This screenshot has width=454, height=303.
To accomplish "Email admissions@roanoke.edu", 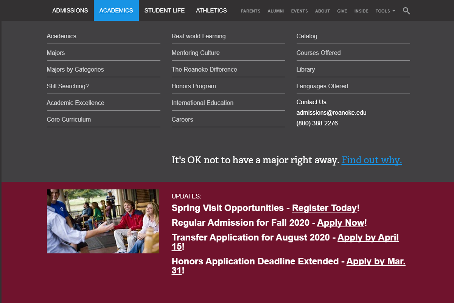I will point(332,112).
